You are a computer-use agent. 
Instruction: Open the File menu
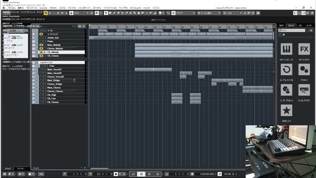coord(11,8)
